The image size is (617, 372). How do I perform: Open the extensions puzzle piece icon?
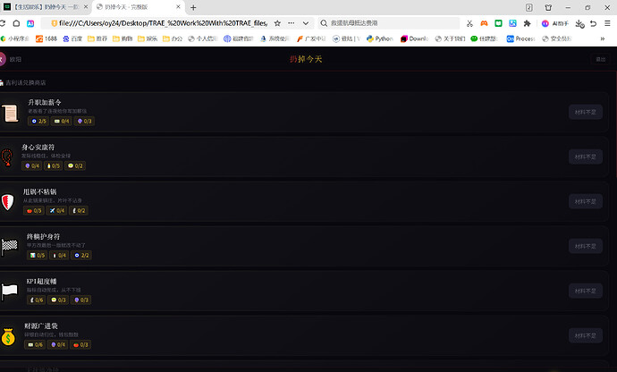(527, 23)
